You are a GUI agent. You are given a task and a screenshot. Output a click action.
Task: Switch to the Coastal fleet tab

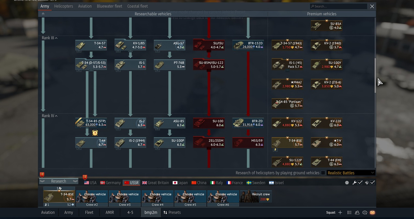(138, 6)
